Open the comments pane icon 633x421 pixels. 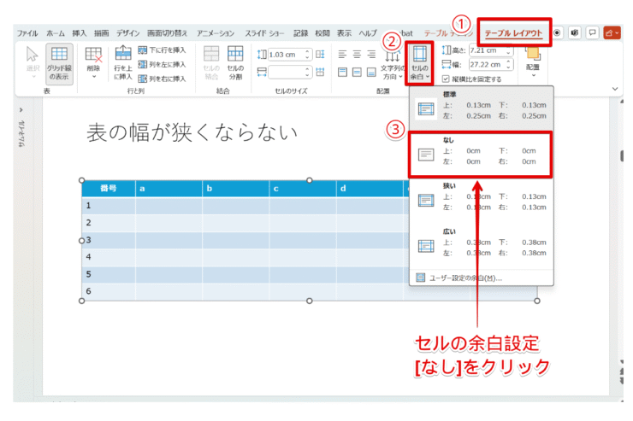tap(592, 33)
